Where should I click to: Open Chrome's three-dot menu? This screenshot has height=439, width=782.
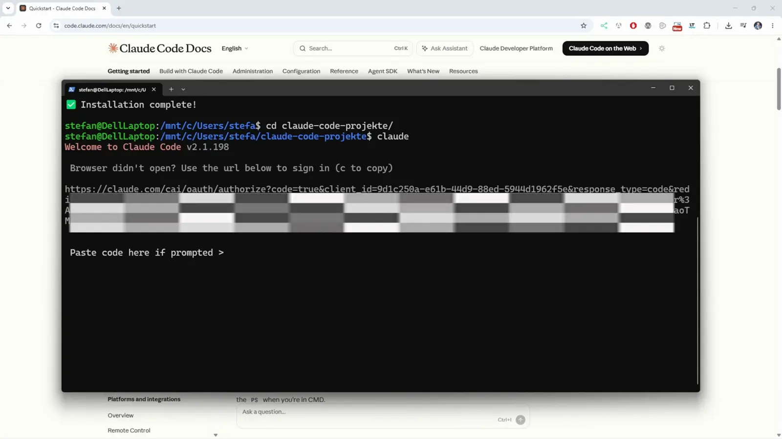click(773, 25)
